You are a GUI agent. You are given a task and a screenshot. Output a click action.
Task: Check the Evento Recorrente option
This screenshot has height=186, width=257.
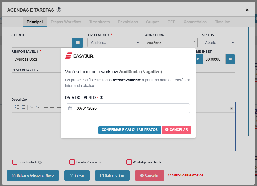pos(72,162)
